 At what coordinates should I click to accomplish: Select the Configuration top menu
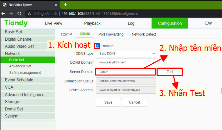[x=170, y=23]
